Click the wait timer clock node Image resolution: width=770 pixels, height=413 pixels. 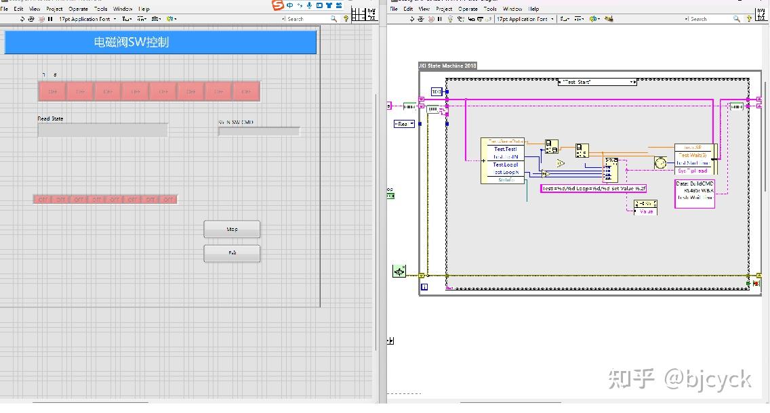(x=660, y=162)
